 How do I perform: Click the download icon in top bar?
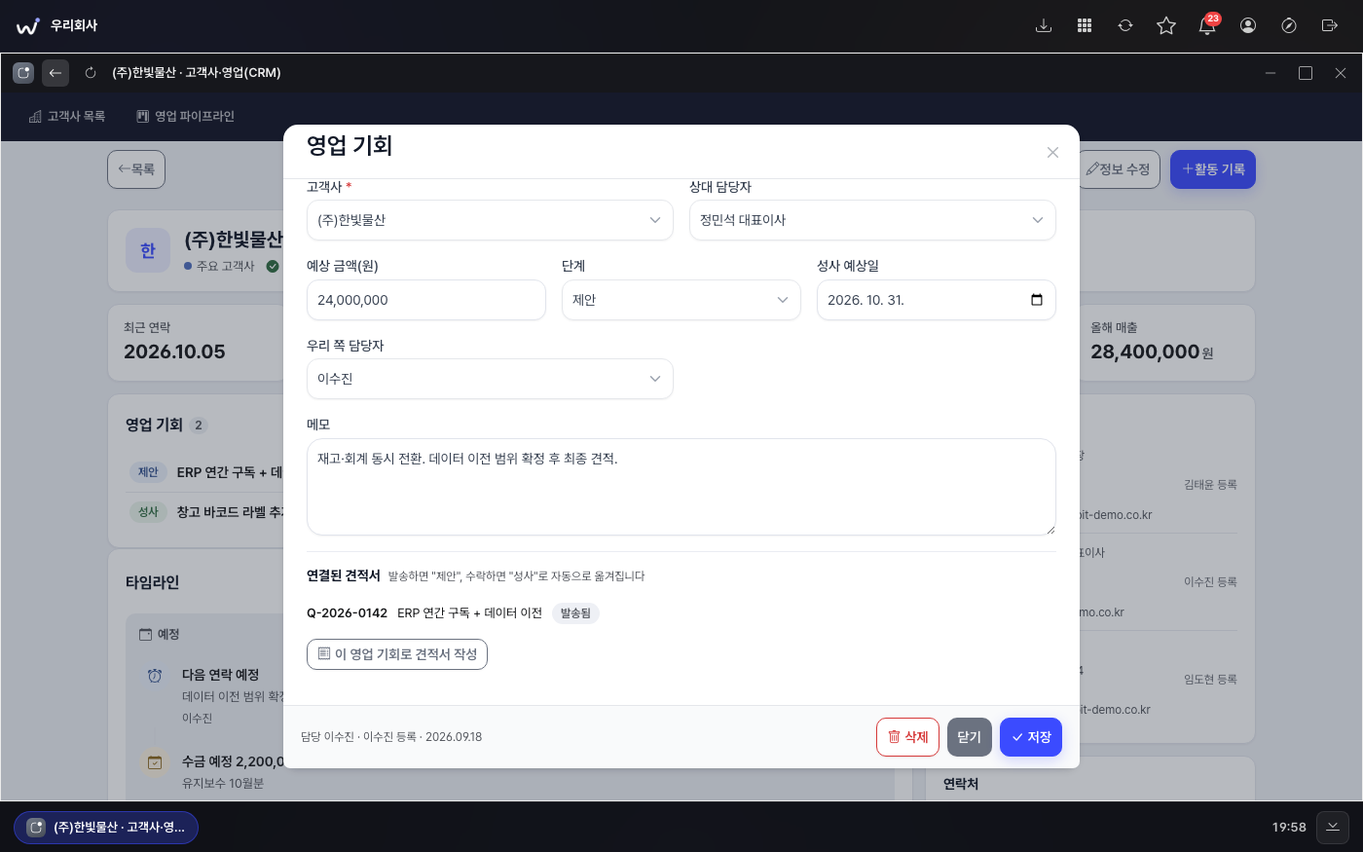coord(1044,25)
